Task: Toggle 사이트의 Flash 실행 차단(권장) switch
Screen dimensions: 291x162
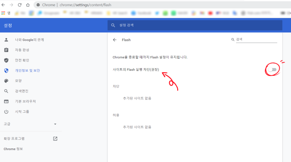Action: click(272, 69)
